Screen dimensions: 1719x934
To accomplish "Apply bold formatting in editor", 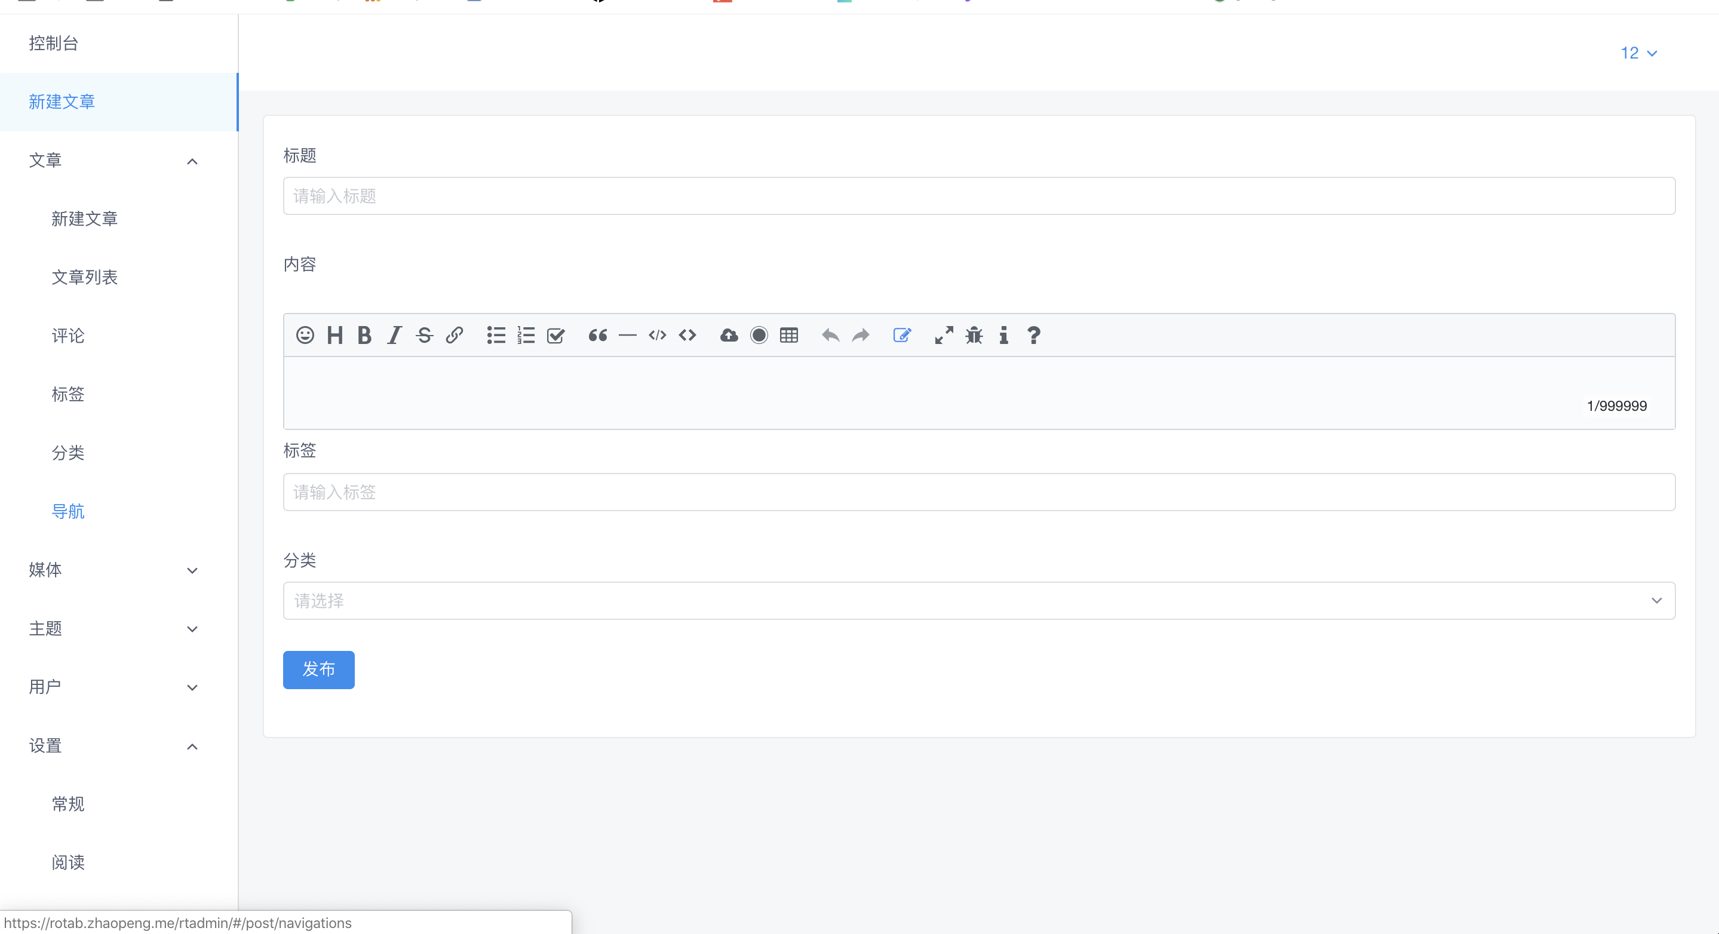I will (364, 335).
